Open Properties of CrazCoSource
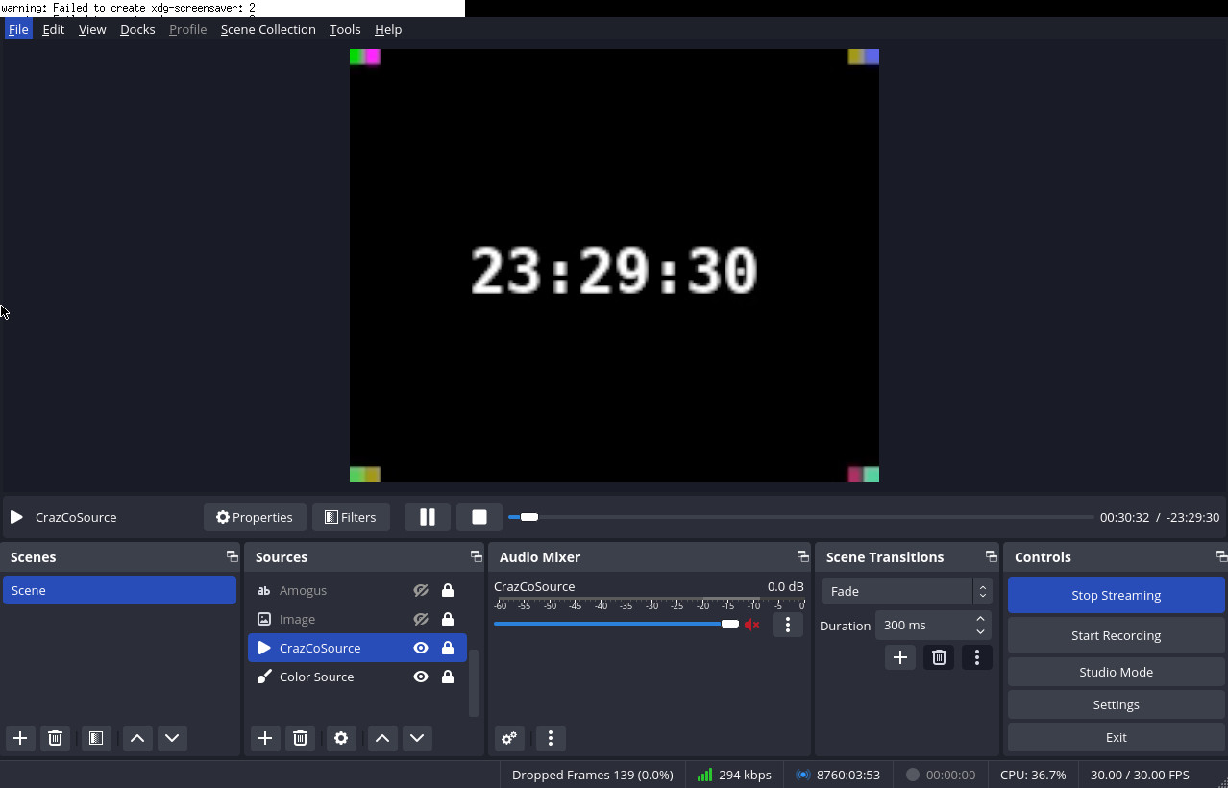 coord(255,517)
